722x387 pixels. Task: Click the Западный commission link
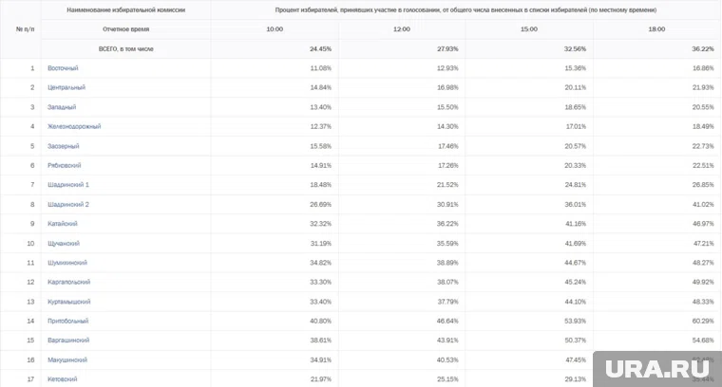[62, 107]
